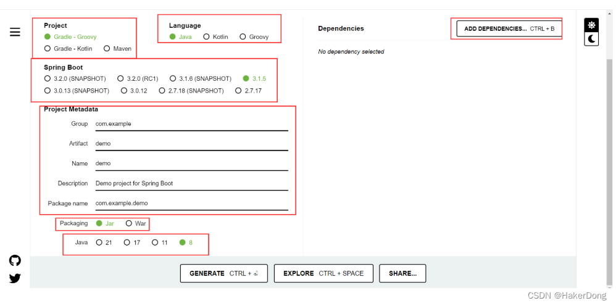This screenshot has height=306, width=616.
Task: Choose Groovy as the language
Action: (254, 36)
